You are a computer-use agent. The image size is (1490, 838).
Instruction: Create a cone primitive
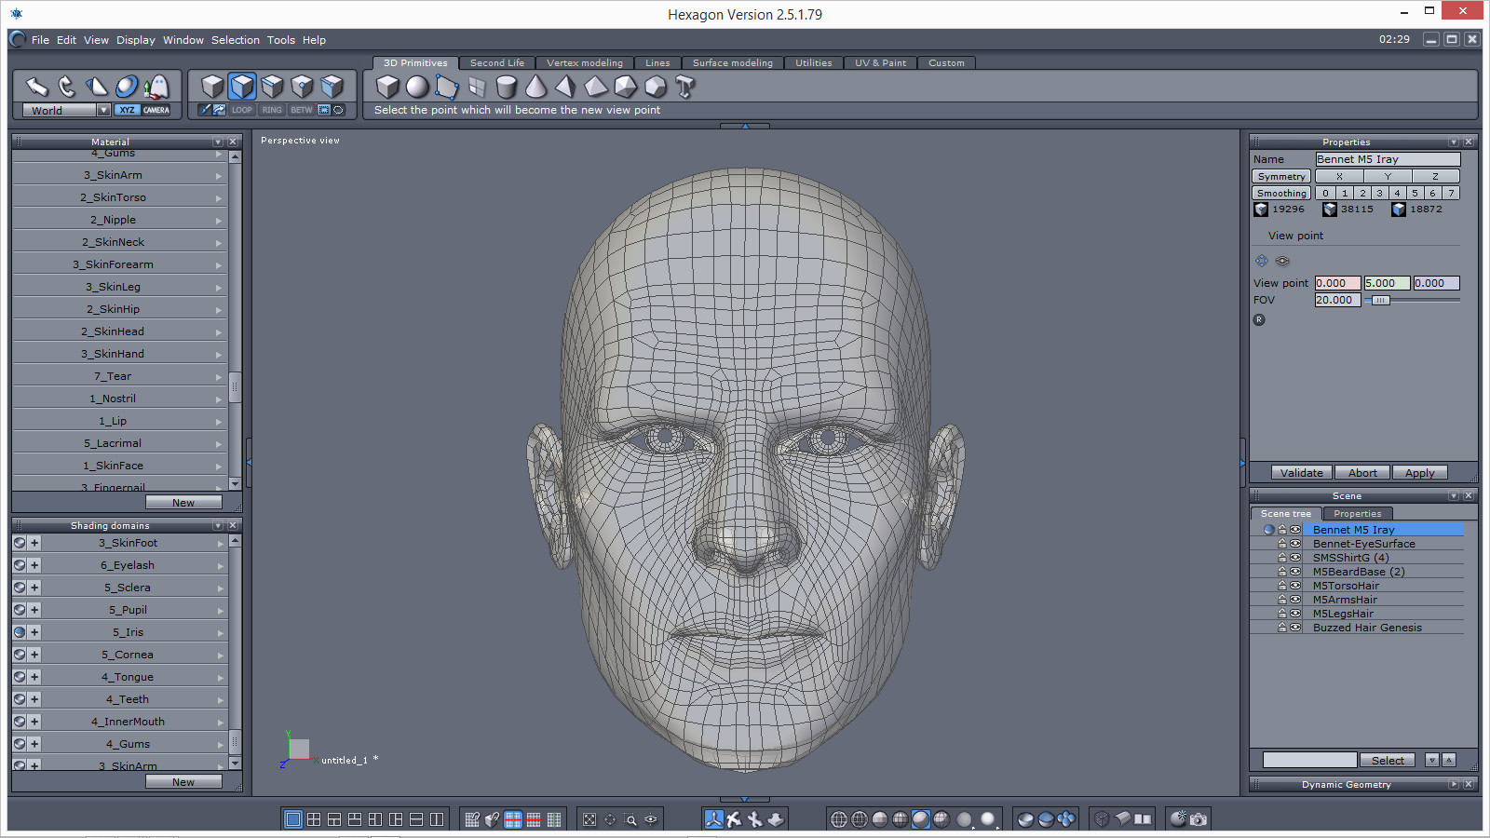536,87
